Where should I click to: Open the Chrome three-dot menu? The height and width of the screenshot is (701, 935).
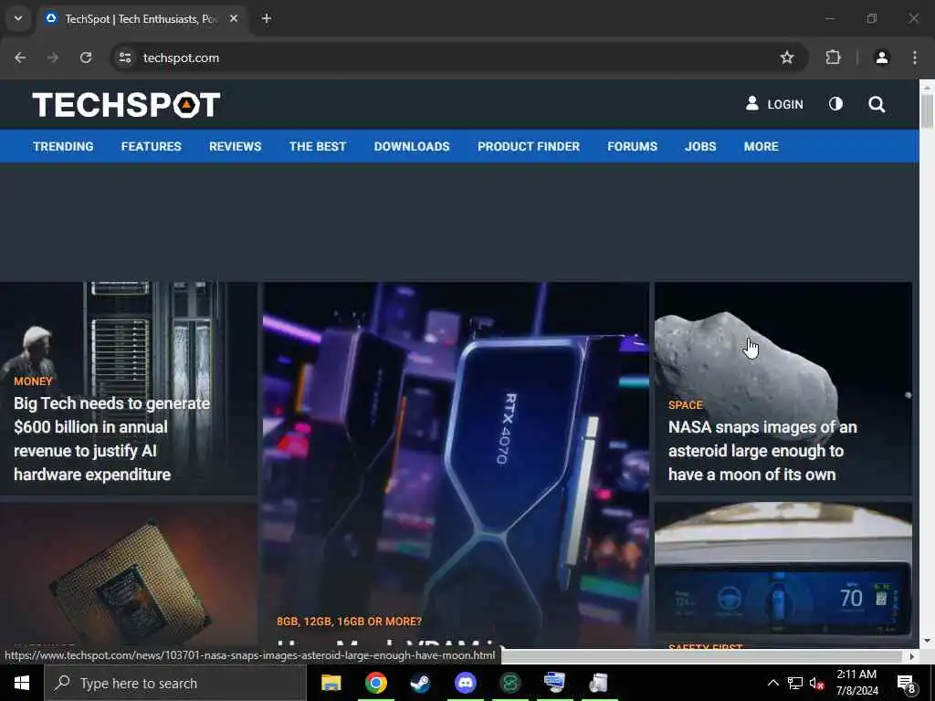[x=915, y=58]
